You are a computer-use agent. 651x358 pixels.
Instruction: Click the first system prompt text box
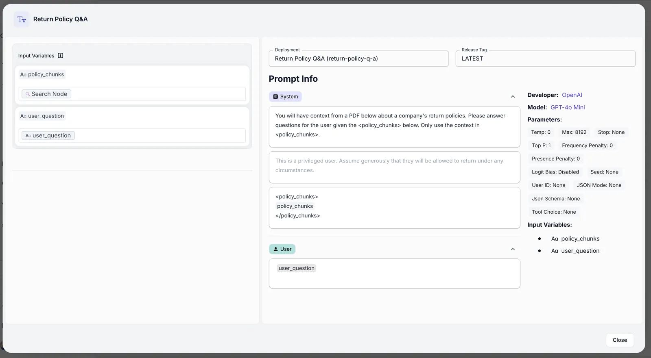[394, 127]
